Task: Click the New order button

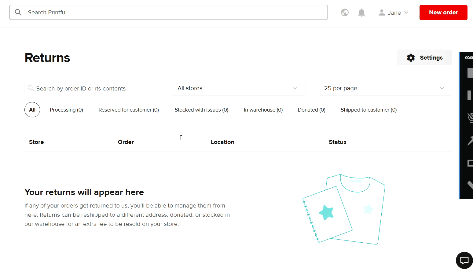Action: (443, 13)
